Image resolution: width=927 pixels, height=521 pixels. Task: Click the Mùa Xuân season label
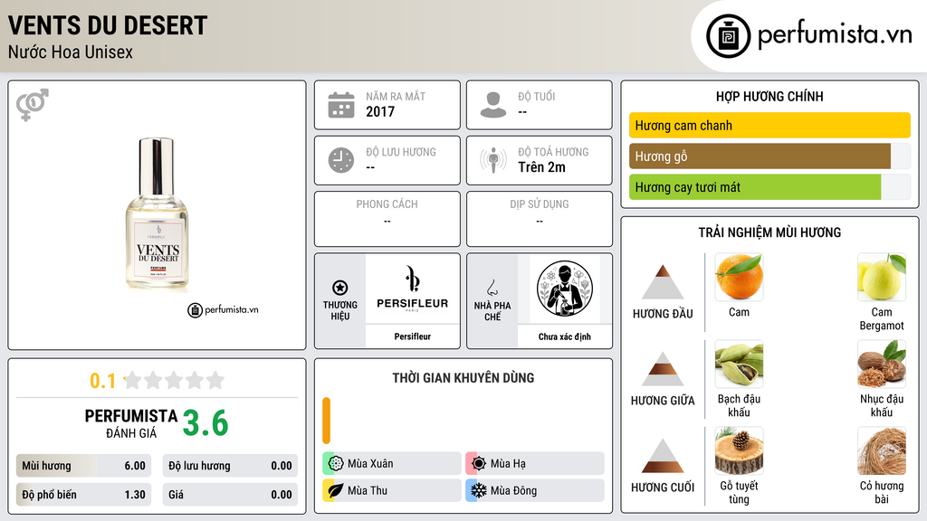point(370,464)
